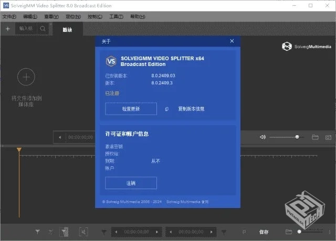Select the tab next to the search field
The height and width of the screenshot is (241, 336).
pos(67,29)
